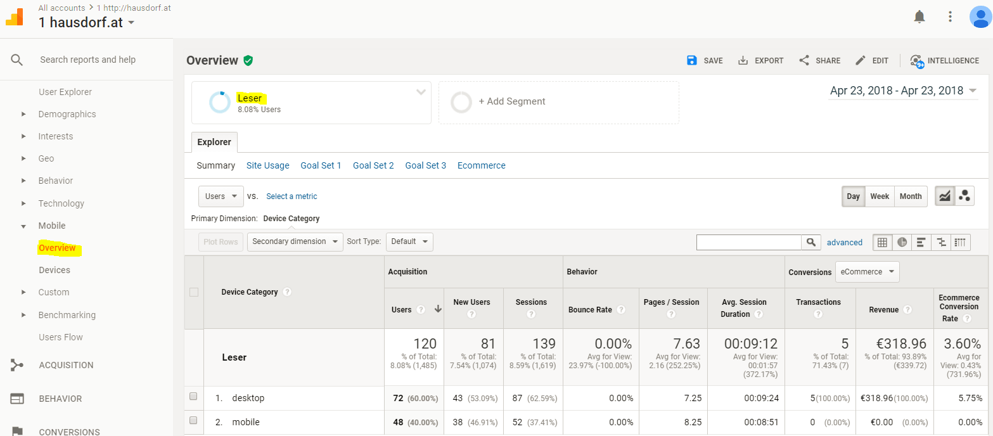Choose the comparison view icon
This screenshot has height=436, width=993.
942,242
